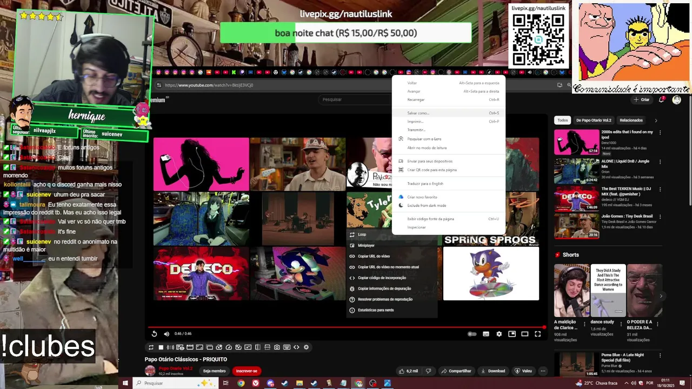Toggle Loop in the player context menu

392,234
